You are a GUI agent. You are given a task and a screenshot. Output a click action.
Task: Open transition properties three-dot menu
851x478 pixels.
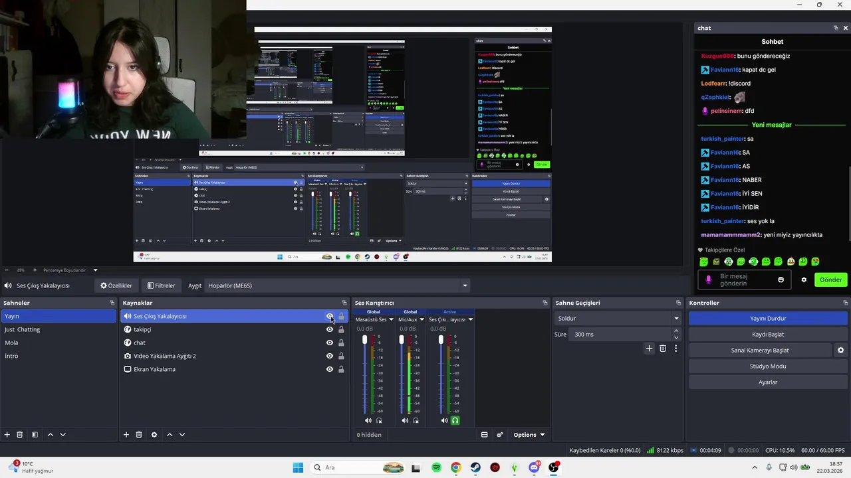(x=676, y=349)
